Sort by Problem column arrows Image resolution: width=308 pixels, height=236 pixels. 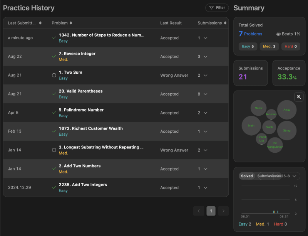(71, 23)
